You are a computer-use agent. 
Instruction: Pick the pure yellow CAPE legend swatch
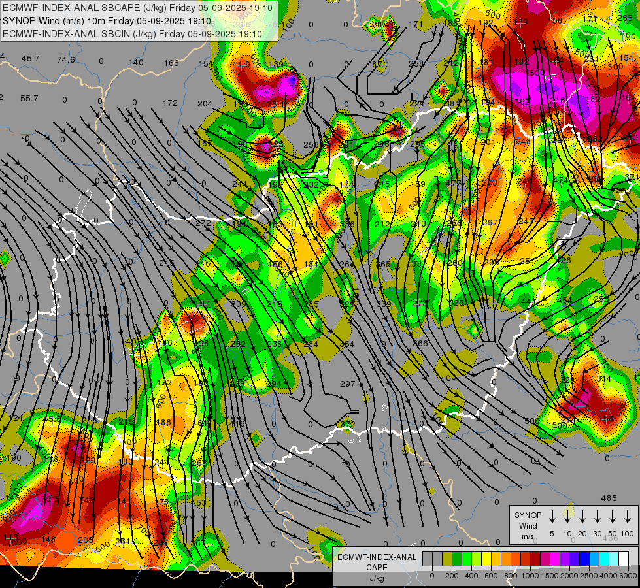[486, 559]
